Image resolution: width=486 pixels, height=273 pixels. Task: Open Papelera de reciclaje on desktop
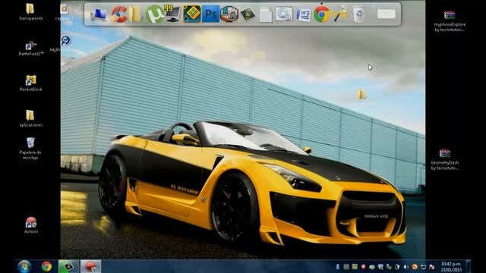pos(30,149)
